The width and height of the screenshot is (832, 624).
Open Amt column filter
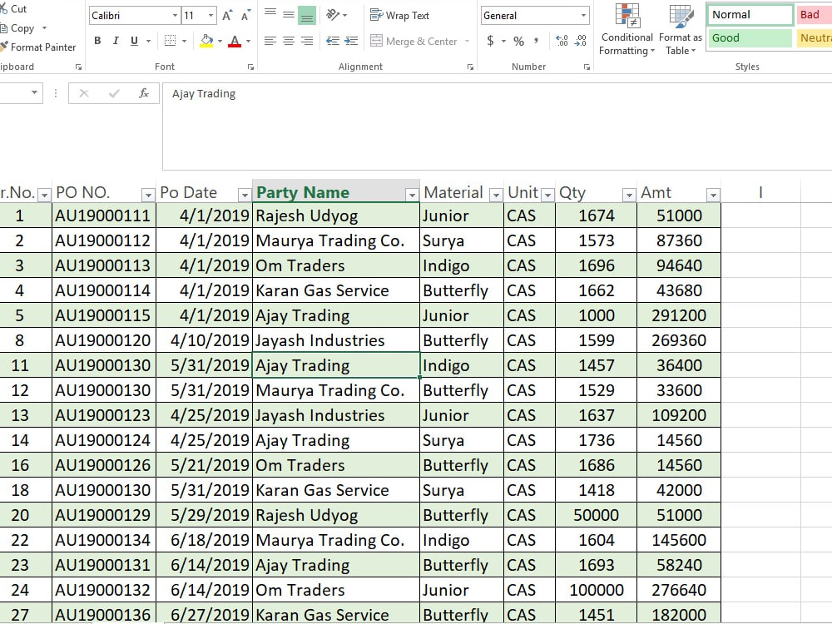pyautogui.click(x=713, y=196)
